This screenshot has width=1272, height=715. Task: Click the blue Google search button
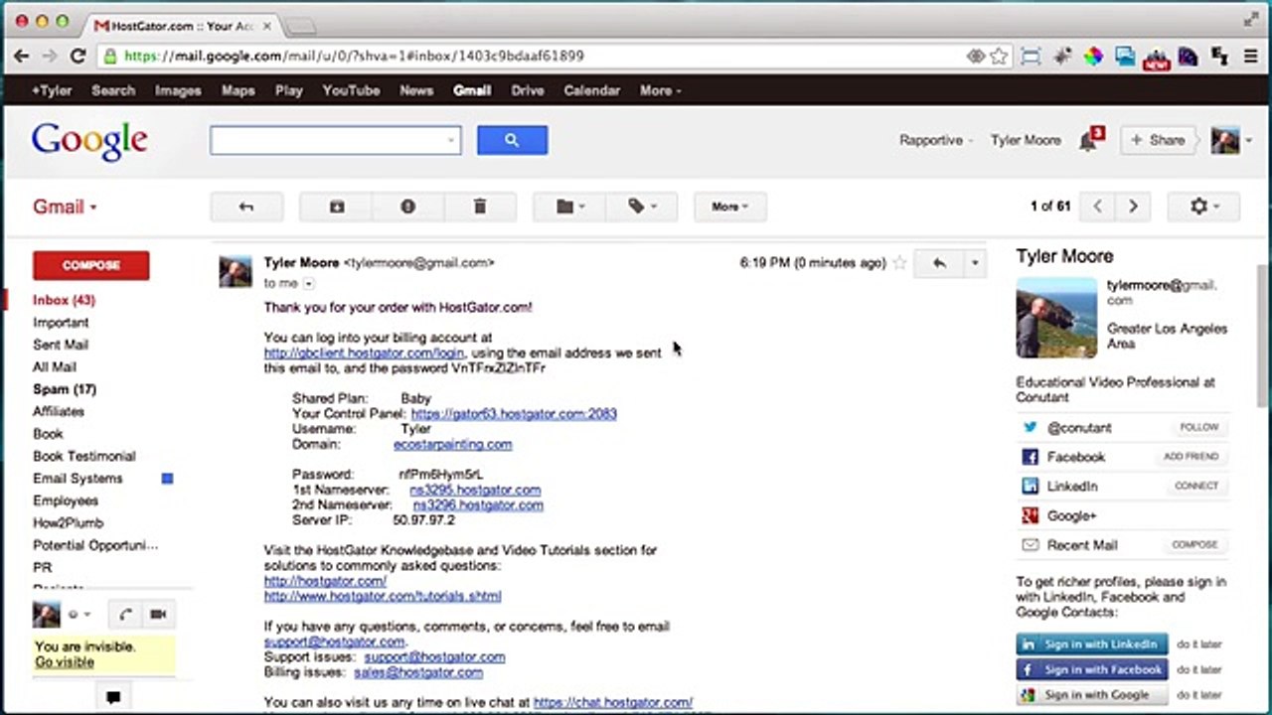point(512,140)
